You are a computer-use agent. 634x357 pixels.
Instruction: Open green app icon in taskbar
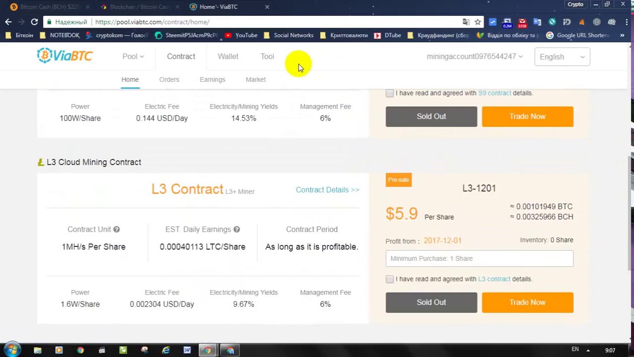pos(123,350)
